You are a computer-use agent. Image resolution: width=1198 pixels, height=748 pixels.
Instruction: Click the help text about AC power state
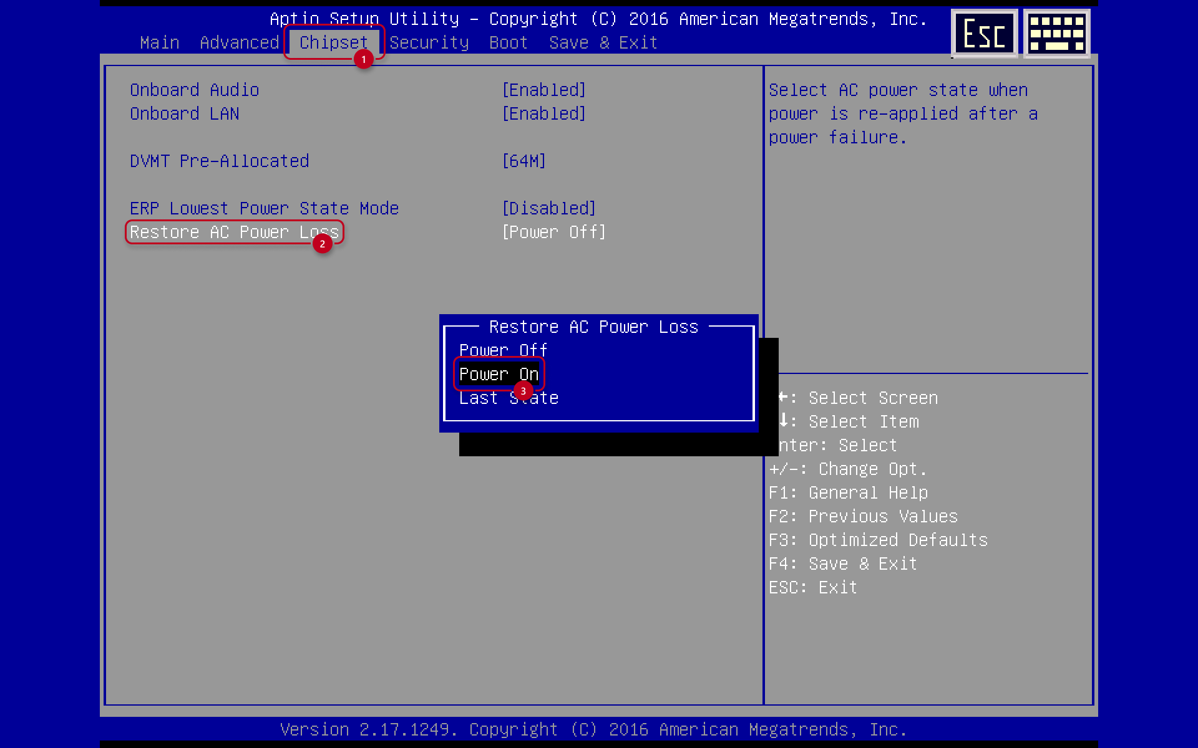(x=903, y=113)
